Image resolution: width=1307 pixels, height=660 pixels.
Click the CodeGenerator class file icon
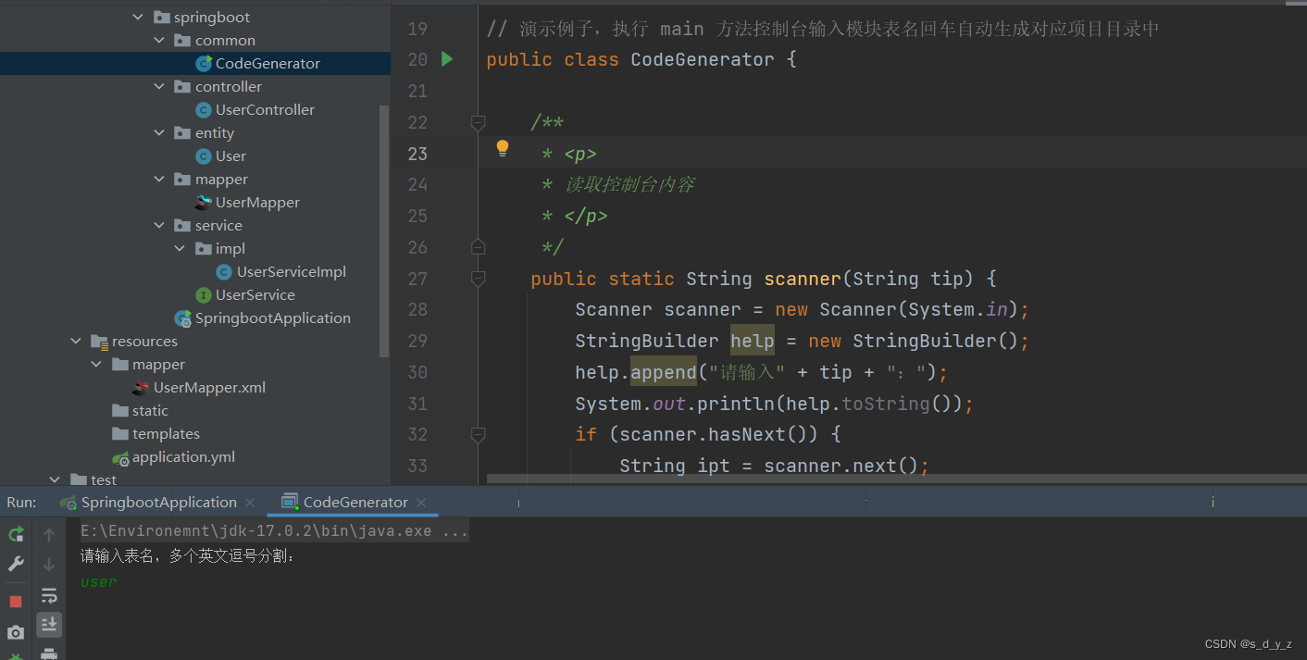point(204,63)
